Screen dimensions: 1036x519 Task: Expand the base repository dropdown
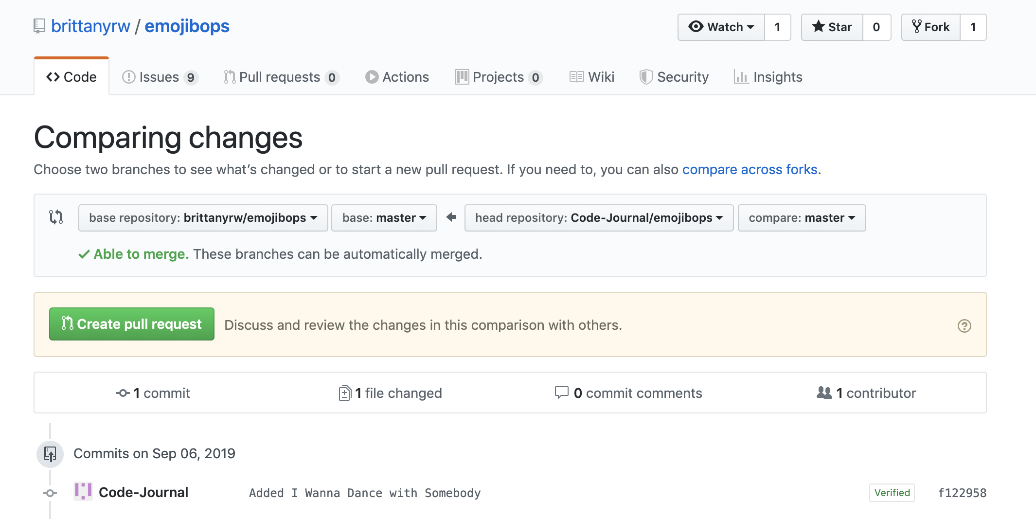[203, 218]
